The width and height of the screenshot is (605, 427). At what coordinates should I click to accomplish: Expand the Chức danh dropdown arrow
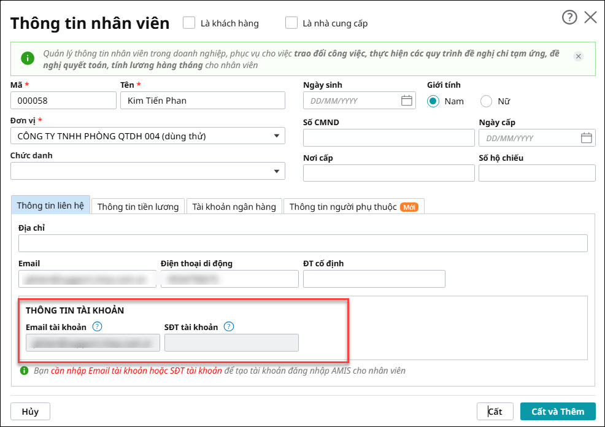(276, 171)
